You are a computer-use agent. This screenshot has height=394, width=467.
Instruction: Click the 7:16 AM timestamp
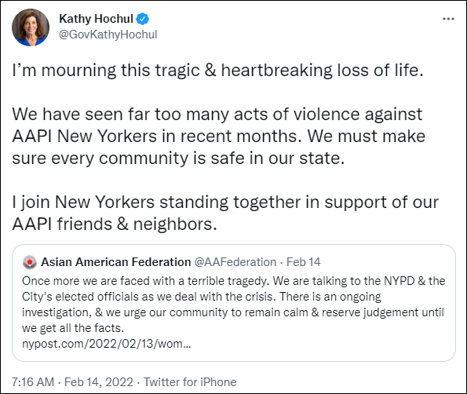pyautogui.click(x=33, y=381)
